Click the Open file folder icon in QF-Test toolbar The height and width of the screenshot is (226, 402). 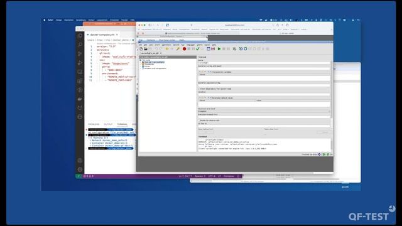point(145,49)
